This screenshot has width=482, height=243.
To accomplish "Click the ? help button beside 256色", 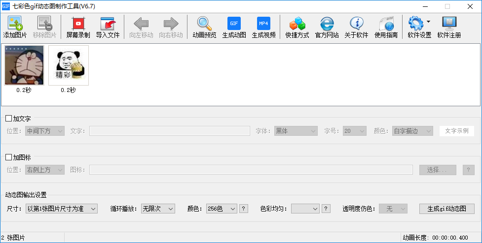I will pos(243,209).
